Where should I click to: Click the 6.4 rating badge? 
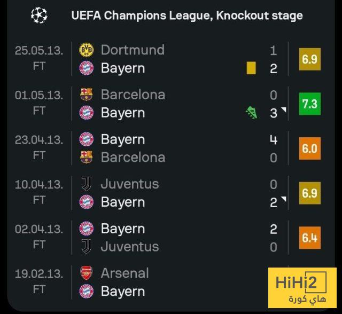[309, 238]
